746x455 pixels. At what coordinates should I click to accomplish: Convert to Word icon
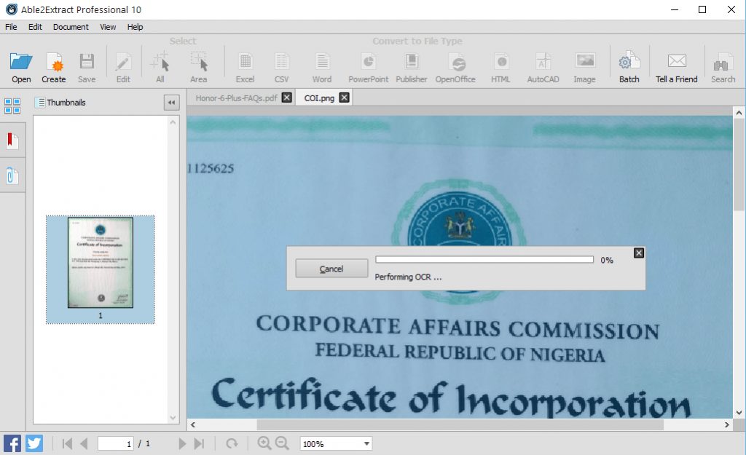(x=322, y=62)
